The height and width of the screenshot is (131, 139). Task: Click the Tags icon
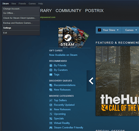(51, 75)
